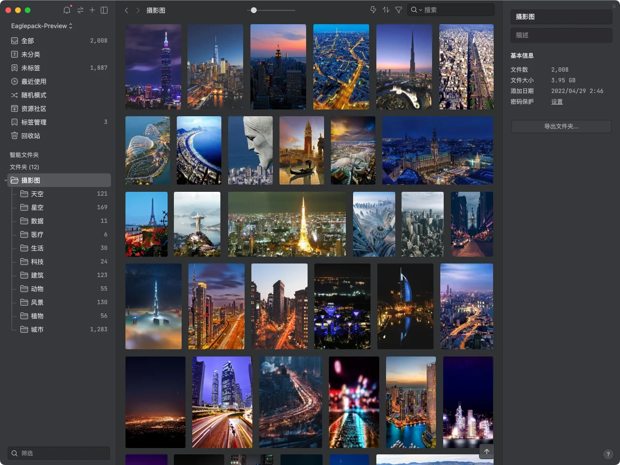Toggle the sidebar layout icon
Image resolution: width=620 pixels, height=465 pixels.
pos(104,10)
